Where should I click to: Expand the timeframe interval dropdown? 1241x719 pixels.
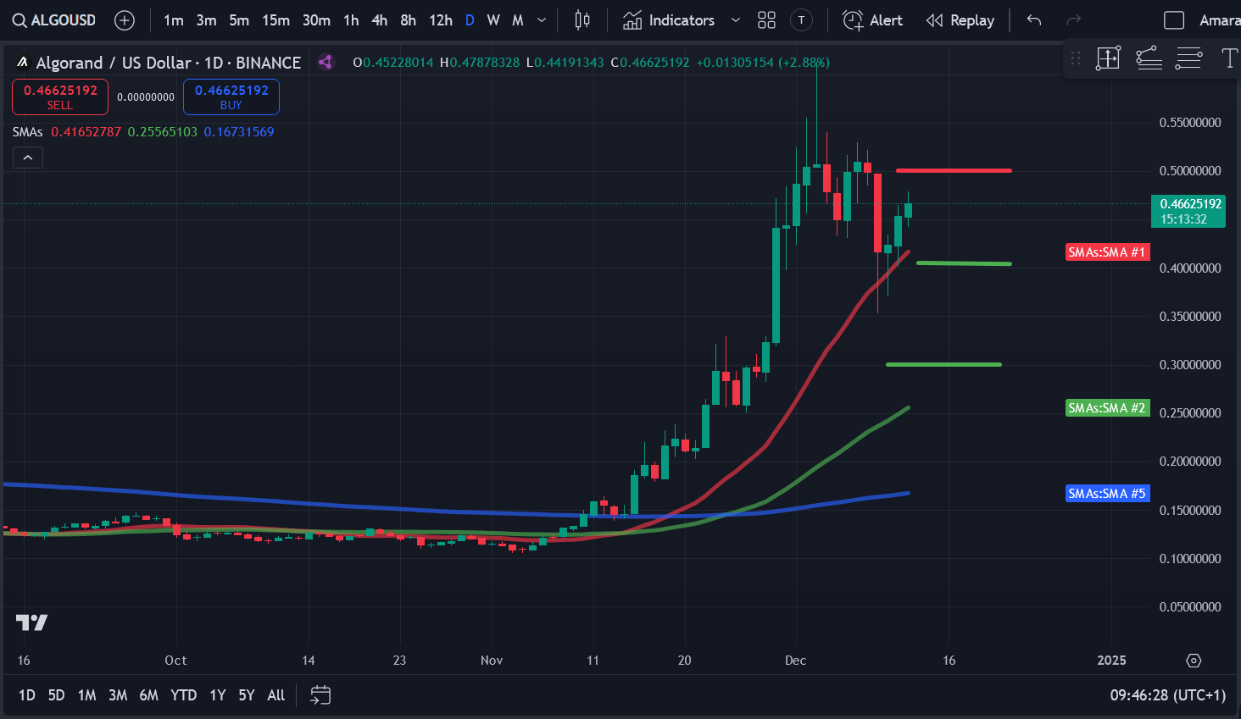click(x=542, y=20)
